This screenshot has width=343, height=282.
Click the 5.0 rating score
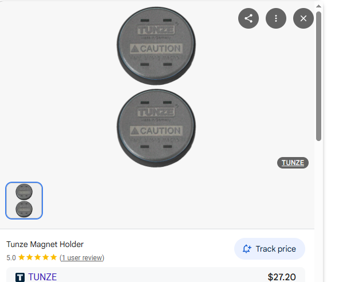(x=11, y=258)
